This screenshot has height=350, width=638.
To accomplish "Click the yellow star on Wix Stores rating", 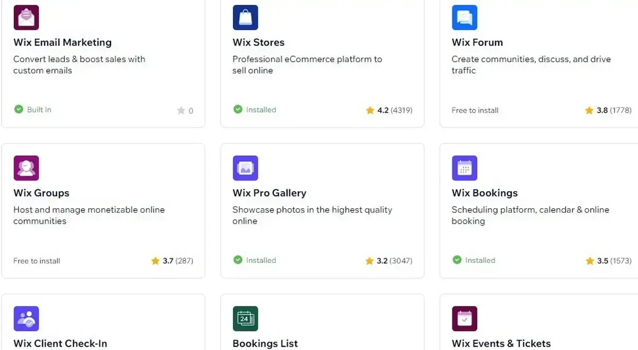I will (x=370, y=110).
